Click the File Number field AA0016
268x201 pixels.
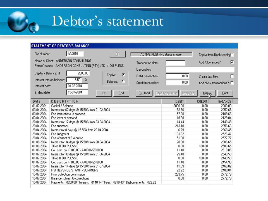coord(75,54)
